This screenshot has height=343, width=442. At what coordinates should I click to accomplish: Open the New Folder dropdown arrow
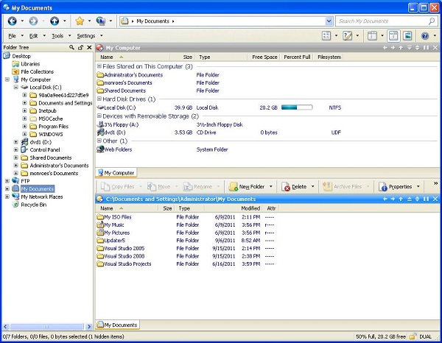[x=270, y=187]
